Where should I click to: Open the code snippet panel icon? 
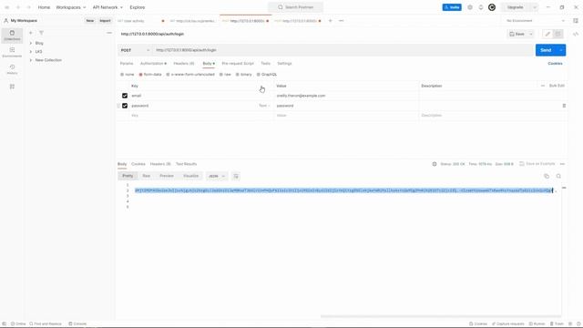pos(576,34)
